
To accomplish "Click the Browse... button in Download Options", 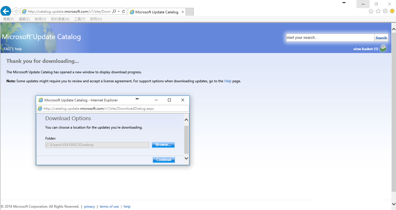I will (x=163, y=145).
